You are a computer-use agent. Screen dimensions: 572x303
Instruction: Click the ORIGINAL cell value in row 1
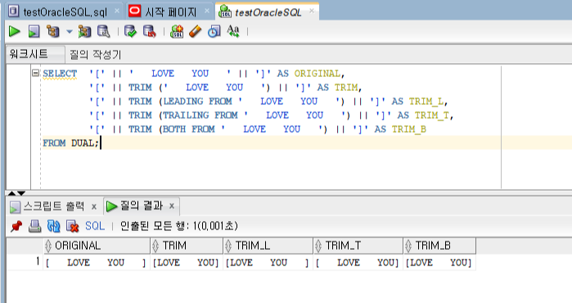click(x=96, y=263)
